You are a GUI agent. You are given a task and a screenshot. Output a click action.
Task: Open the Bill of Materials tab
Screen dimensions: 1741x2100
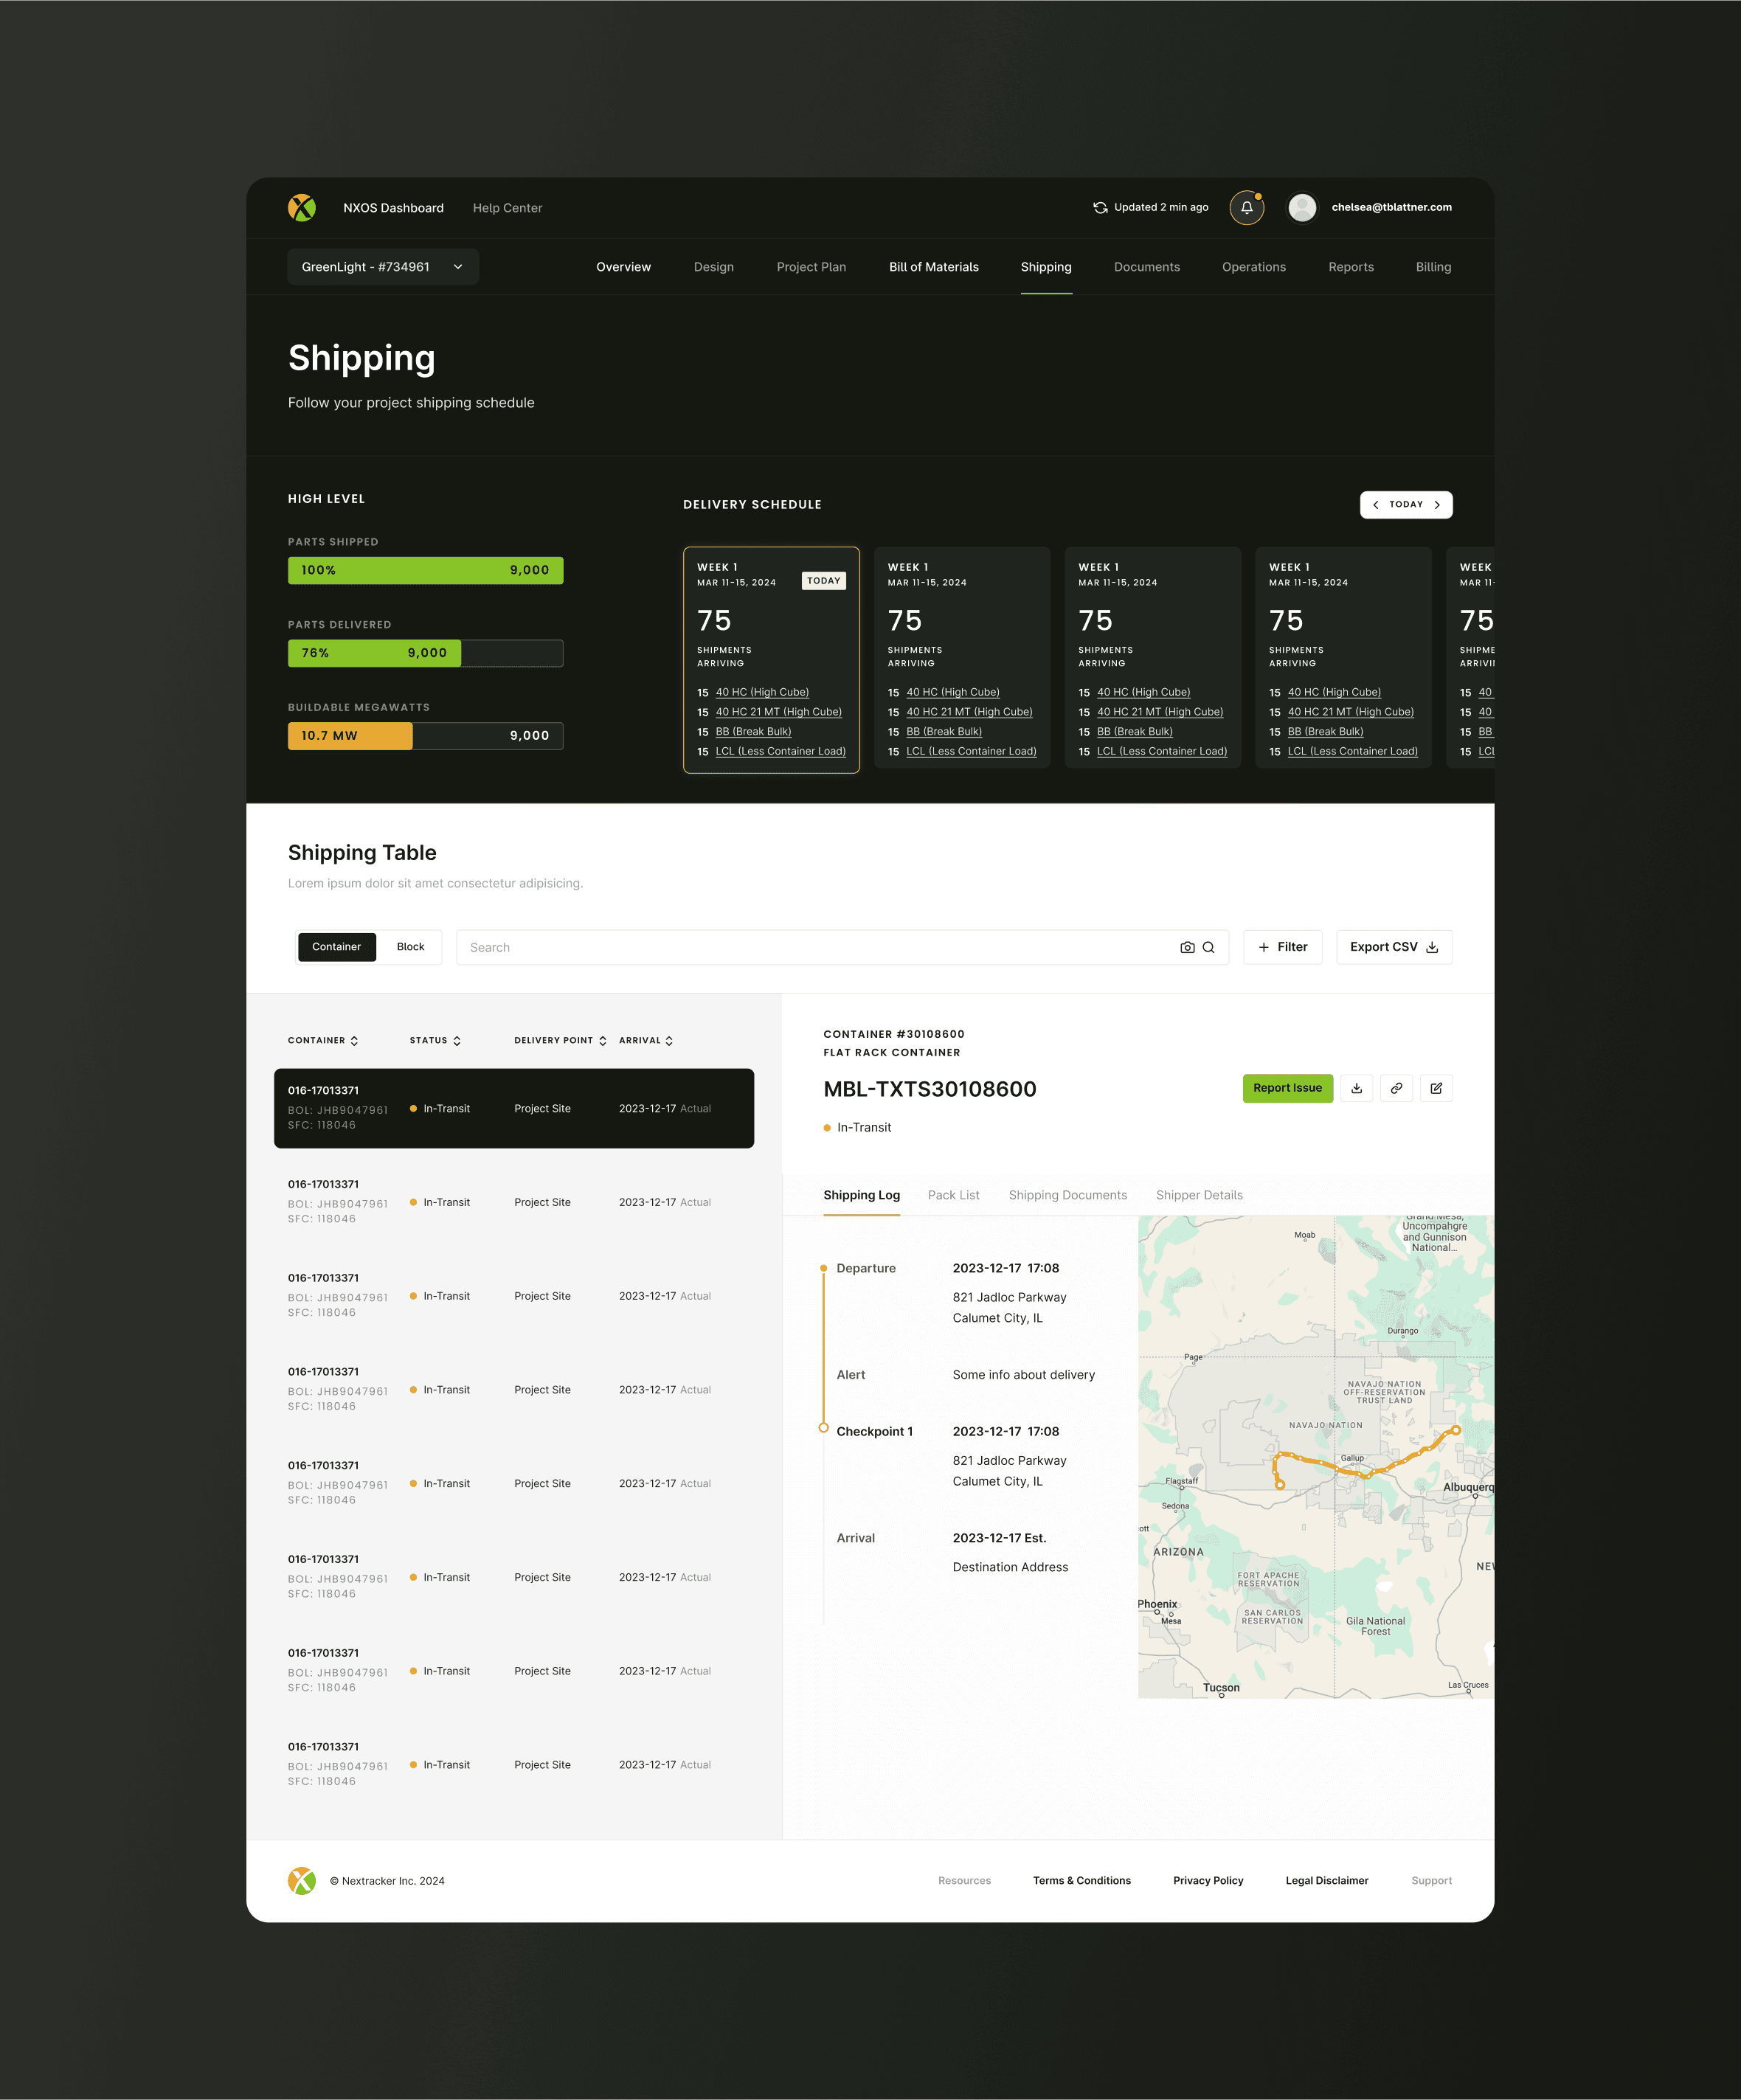pyautogui.click(x=933, y=267)
